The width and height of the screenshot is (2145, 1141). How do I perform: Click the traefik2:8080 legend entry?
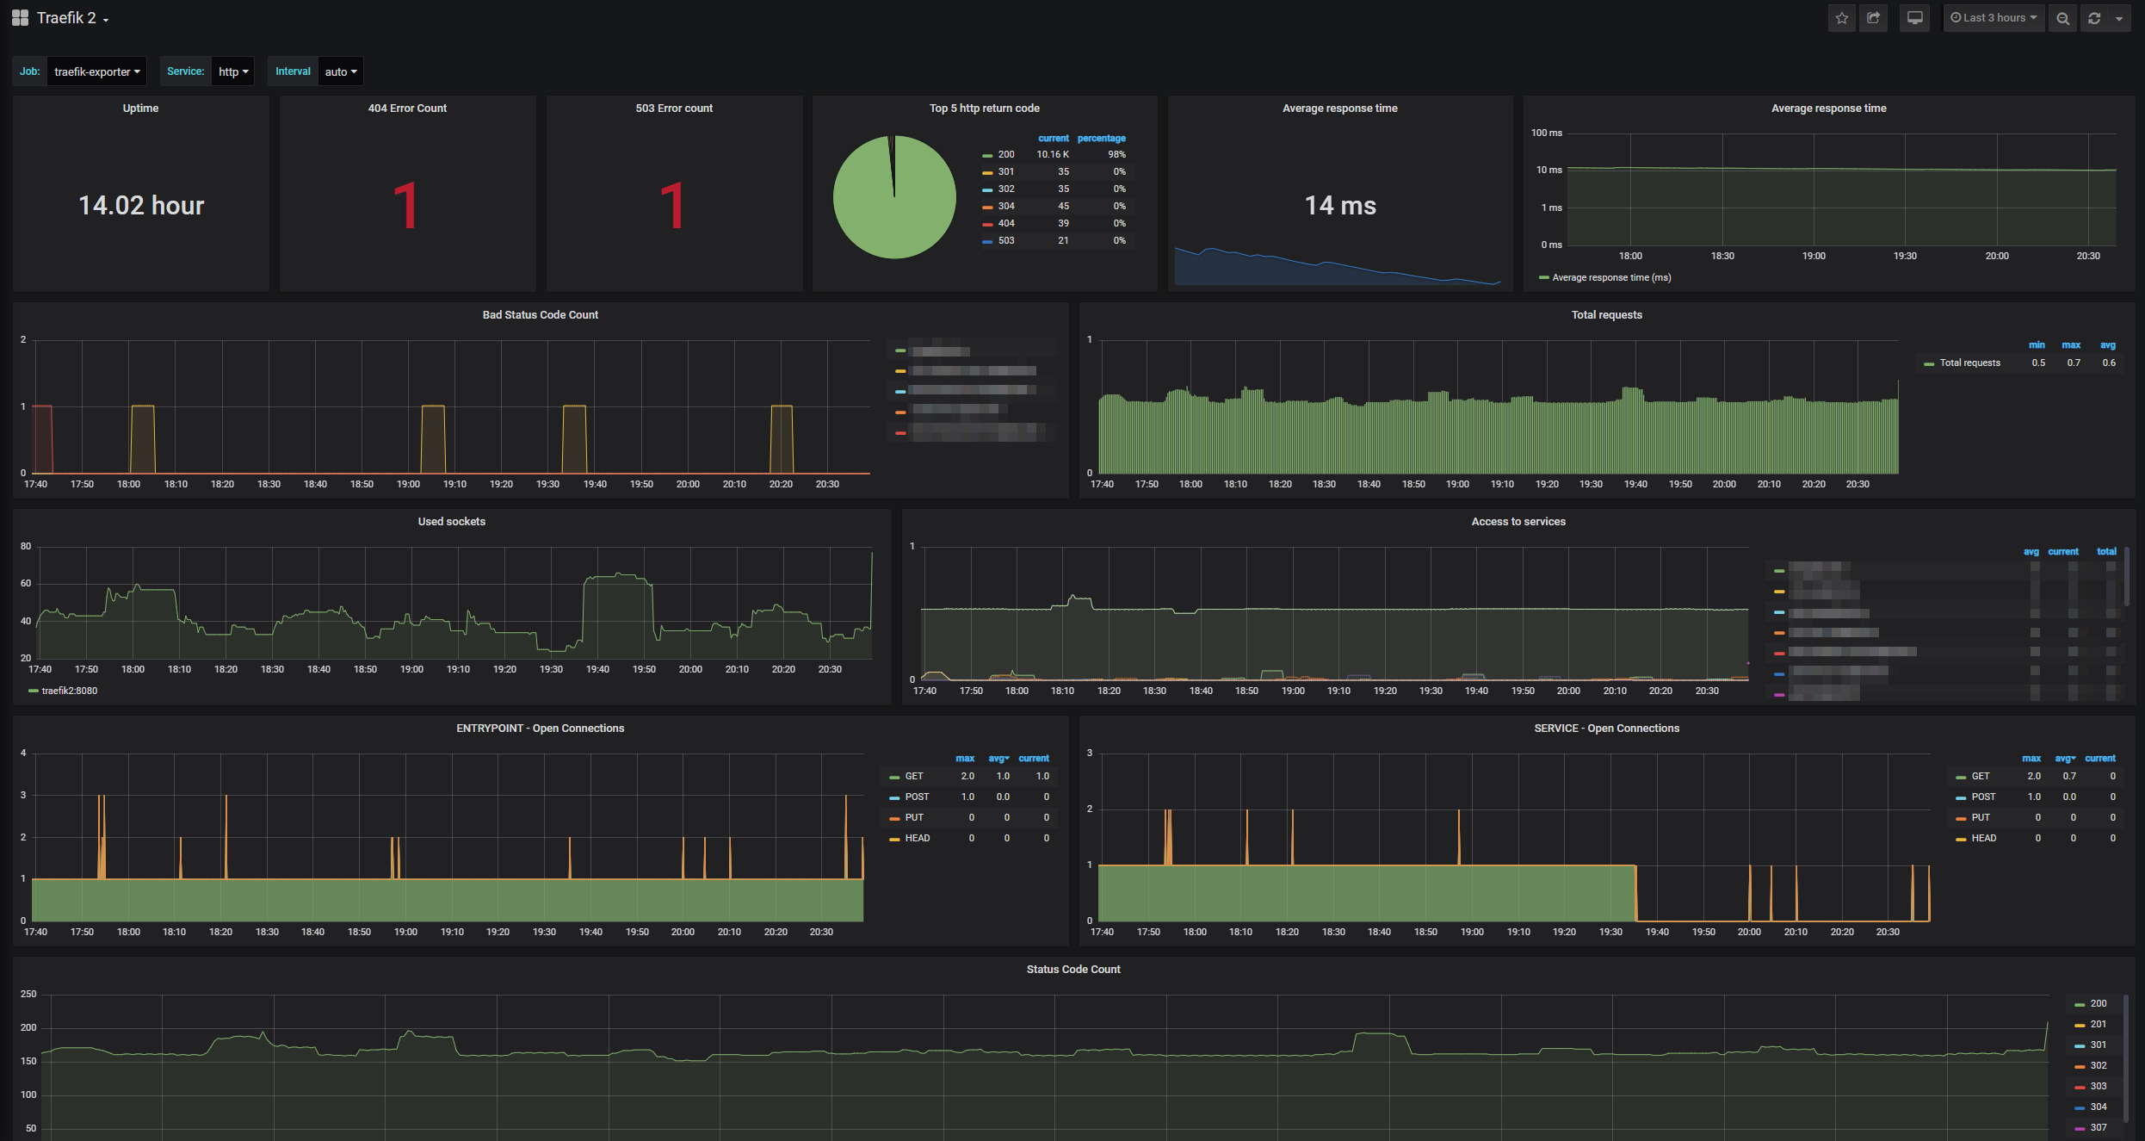pos(69,691)
